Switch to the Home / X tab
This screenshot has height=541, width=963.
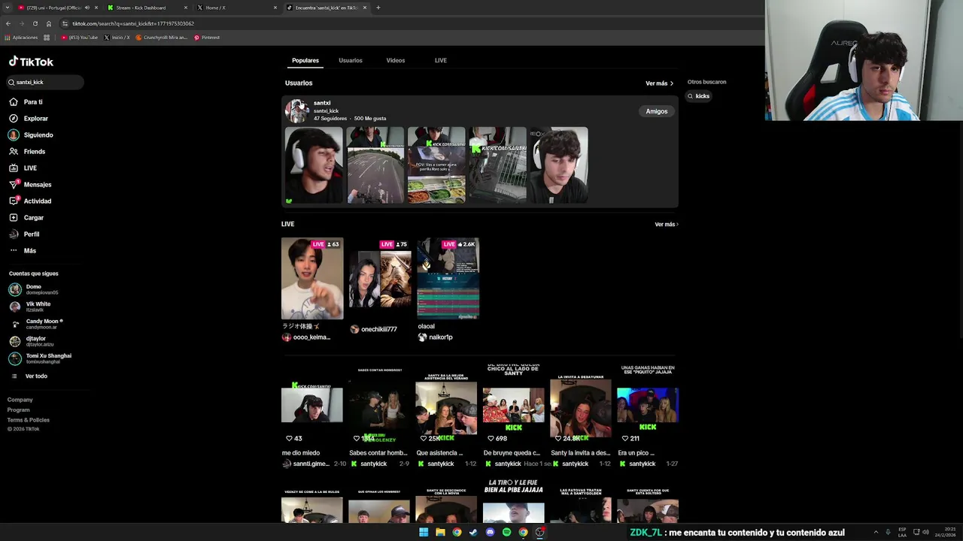click(x=236, y=8)
